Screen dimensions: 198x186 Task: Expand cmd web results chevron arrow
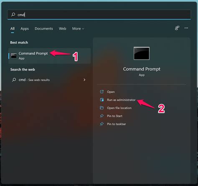coord(84,80)
